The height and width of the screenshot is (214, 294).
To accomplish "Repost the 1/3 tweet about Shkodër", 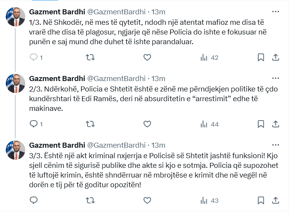I will click(x=90, y=57).
